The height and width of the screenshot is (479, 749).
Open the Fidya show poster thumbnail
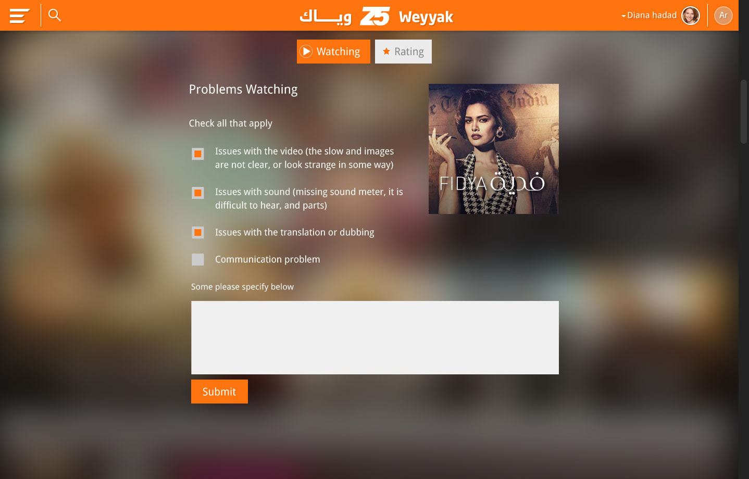pyautogui.click(x=494, y=149)
